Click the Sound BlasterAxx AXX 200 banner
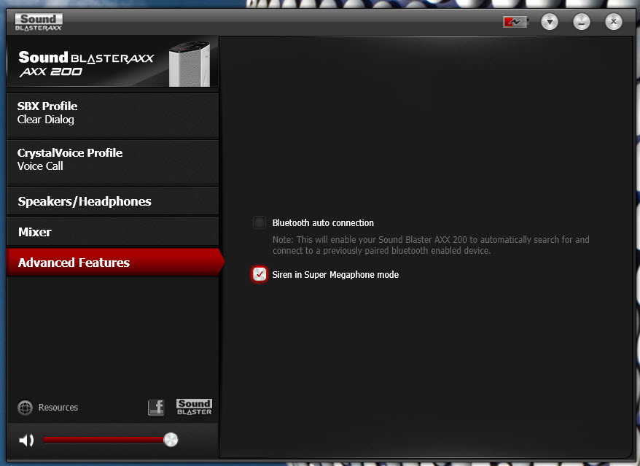Screen dimensions: 640x466 113,62
